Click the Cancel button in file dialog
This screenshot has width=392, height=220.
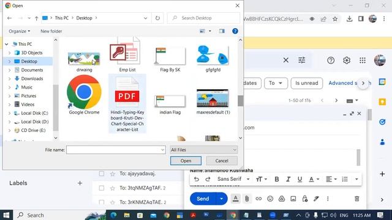(222, 161)
